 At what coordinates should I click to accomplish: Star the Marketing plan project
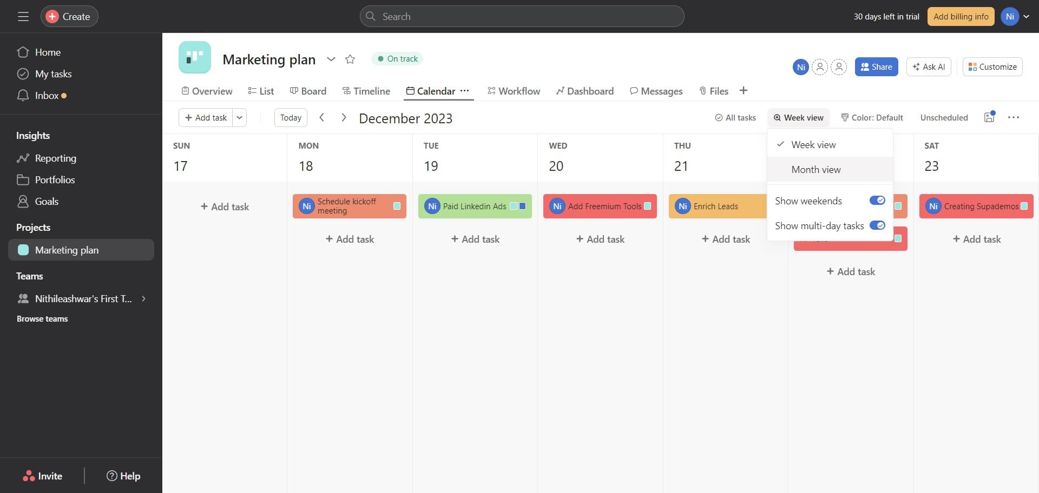coord(350,59)
